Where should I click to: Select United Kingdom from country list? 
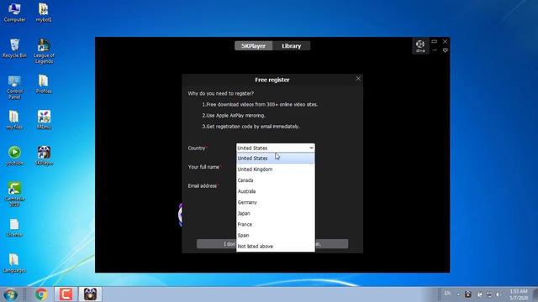pos(275,169)
